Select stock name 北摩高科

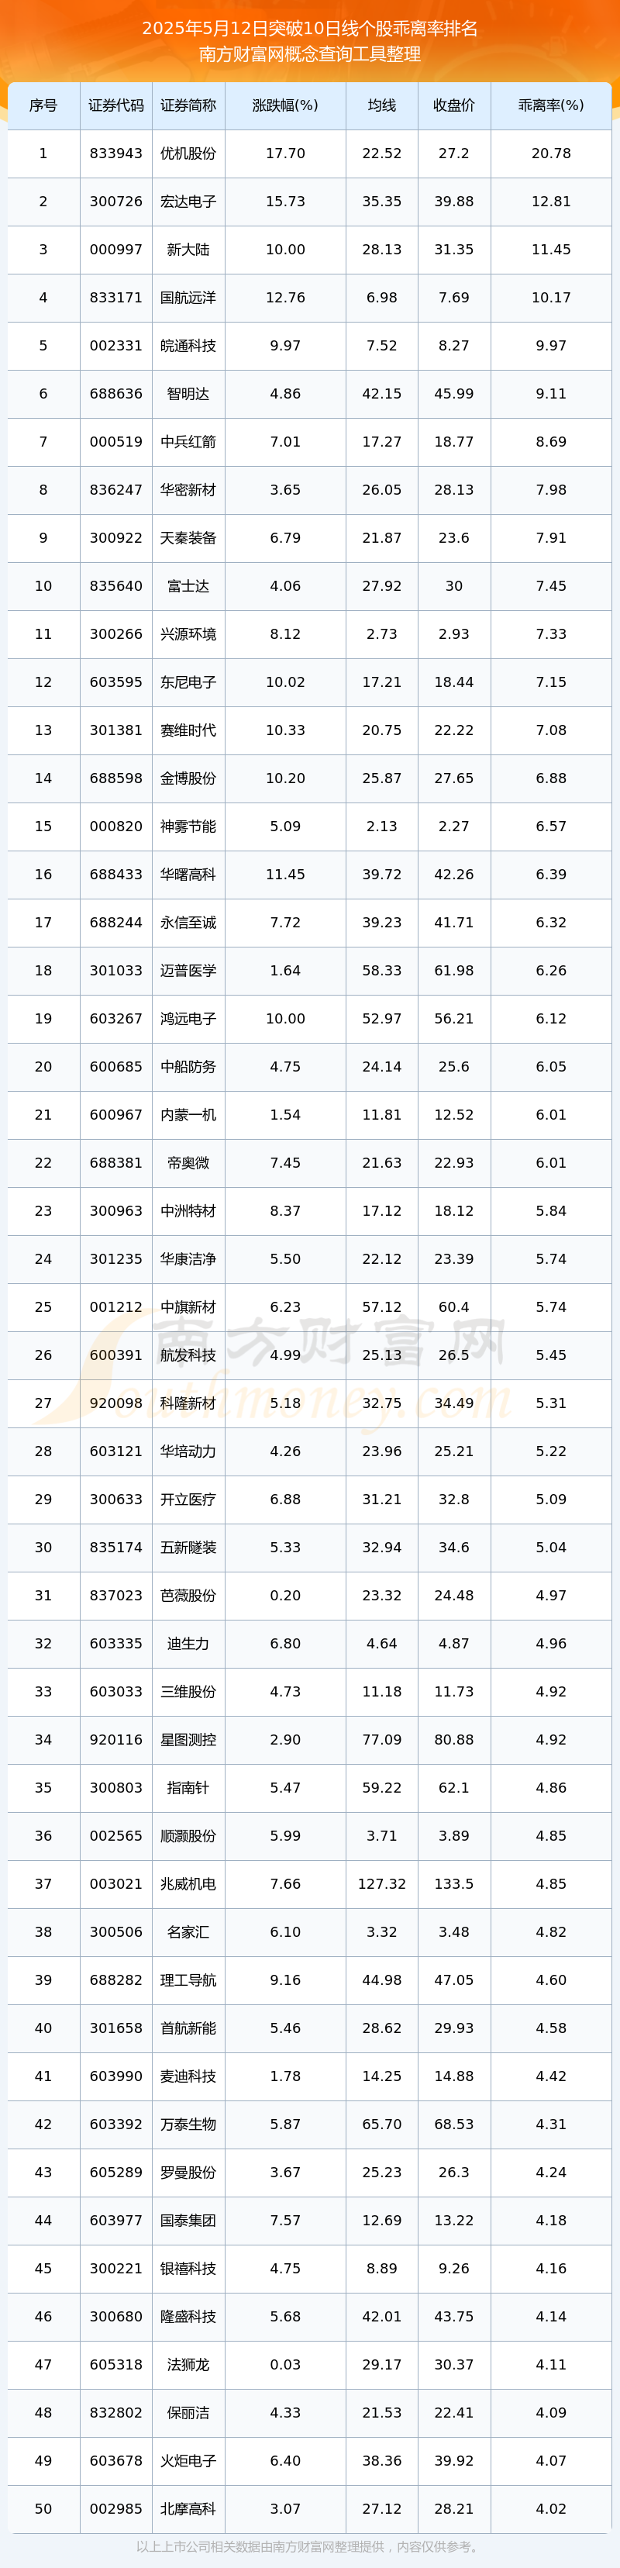[188, 2508]
